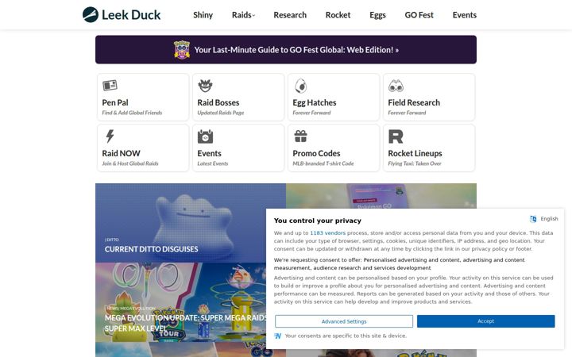Open the Raid Bosses card title
This screenshot has height=357, width=572.
pos(218,102)
